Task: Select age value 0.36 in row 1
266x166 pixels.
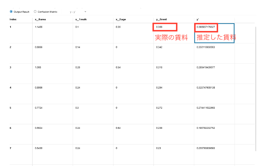Action: tap(118, 27)
